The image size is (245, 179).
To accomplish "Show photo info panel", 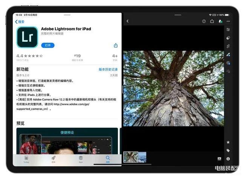I will tap(228, 159).
